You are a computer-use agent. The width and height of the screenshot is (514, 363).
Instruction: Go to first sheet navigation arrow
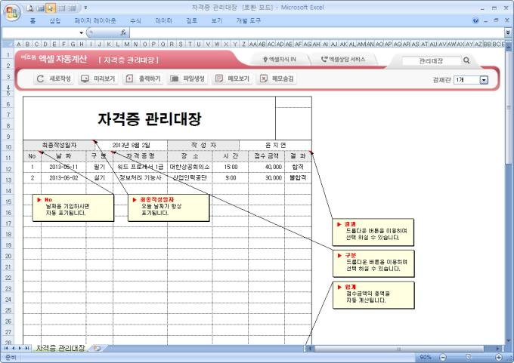pyautogui.click(x=6, y=348)
